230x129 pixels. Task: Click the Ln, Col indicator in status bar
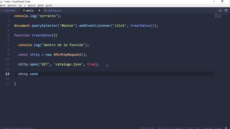164,128
